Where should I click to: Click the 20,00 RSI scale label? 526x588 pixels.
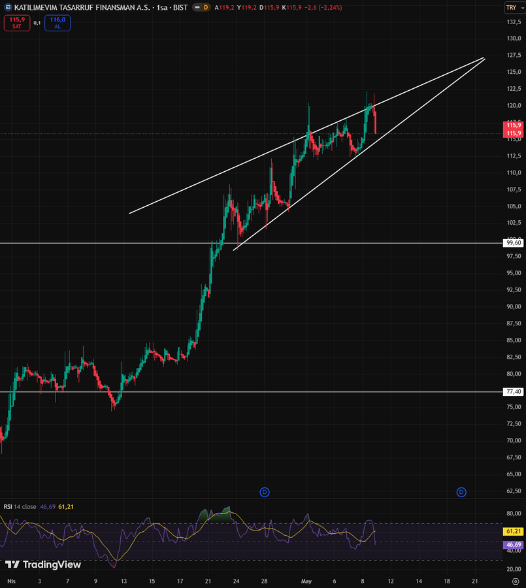514,569
